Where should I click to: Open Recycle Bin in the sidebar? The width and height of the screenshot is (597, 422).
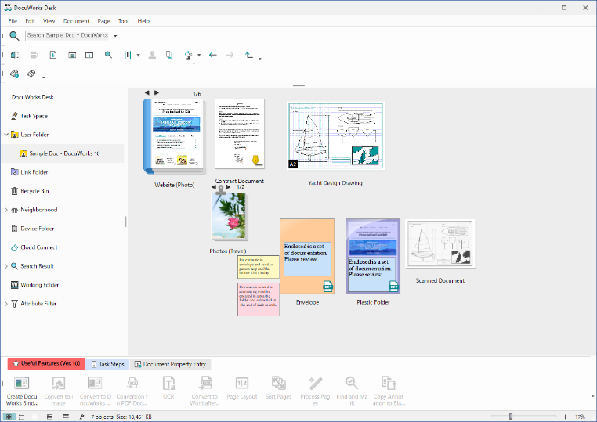[x=34, y=191]
